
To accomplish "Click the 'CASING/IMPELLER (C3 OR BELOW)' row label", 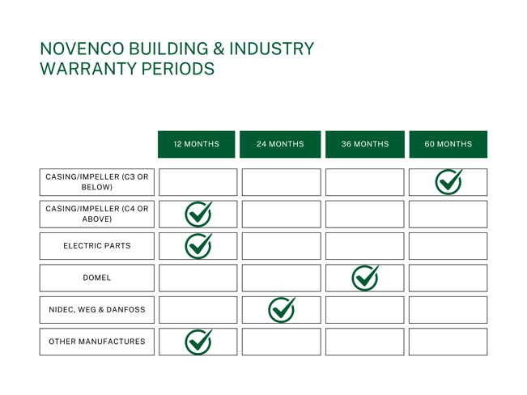I will 97,182.
